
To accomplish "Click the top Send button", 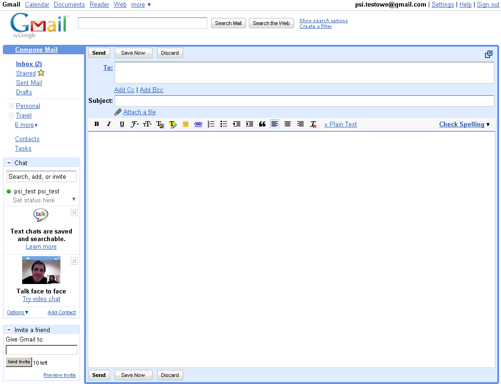I will [99, 53].
